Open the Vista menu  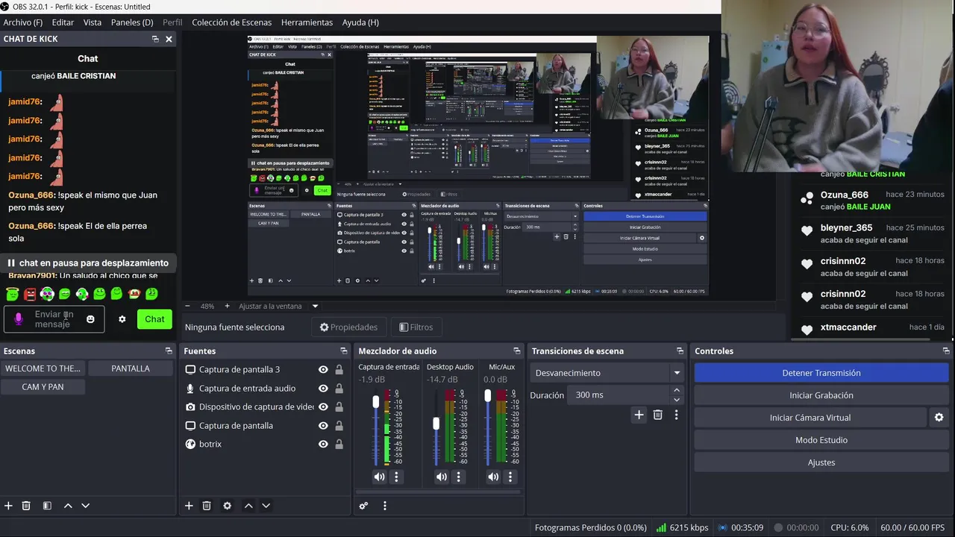pos(93,22)
